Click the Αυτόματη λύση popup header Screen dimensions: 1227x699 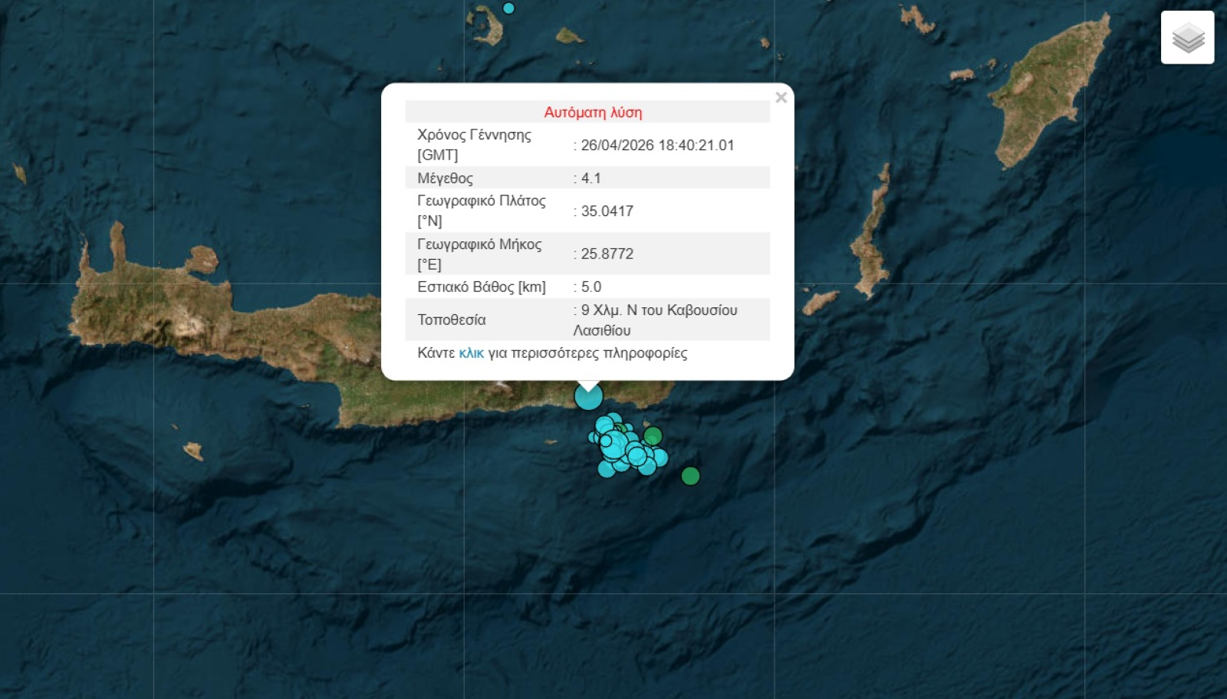(x=593, y=112)
